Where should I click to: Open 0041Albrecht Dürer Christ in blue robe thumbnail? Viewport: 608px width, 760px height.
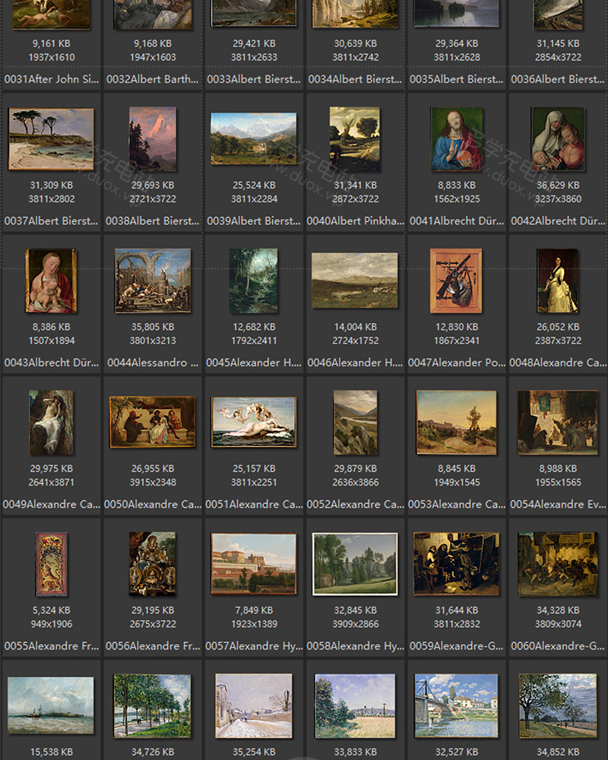(x=456, y=138)
